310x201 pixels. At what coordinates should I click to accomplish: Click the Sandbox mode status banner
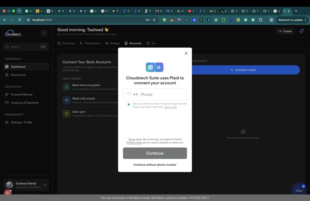click(x=155, y=198)
